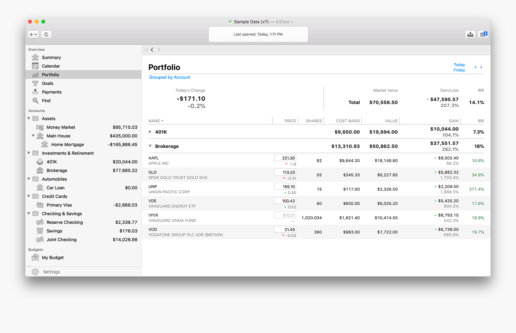Open the Summary overview
The width and height of the screenshot is (516, 333).
pos(51,57)
